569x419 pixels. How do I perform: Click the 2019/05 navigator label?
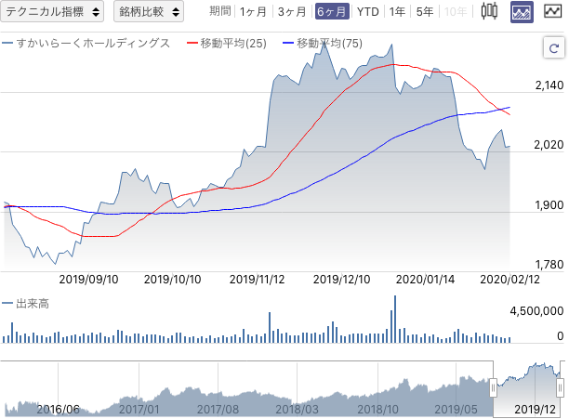coord(456,409)
